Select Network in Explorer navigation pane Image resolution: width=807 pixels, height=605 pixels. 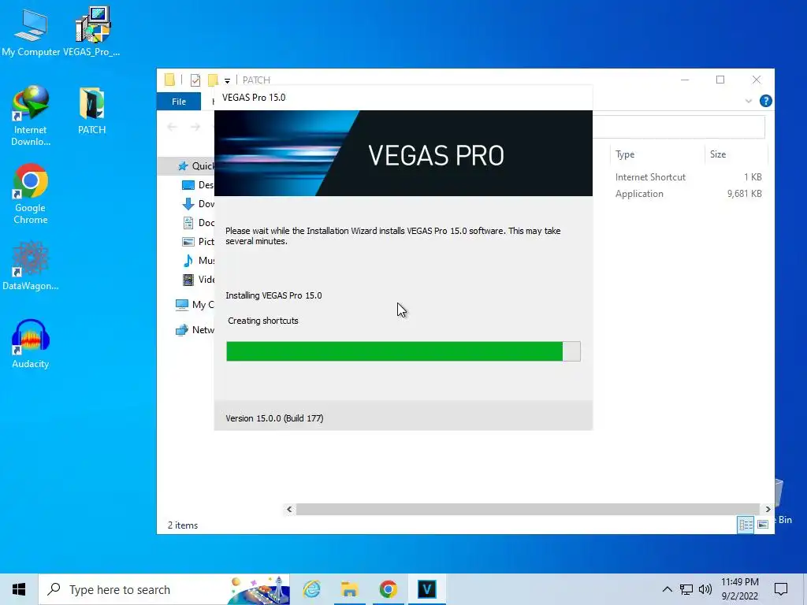click(x=195, y=330)
